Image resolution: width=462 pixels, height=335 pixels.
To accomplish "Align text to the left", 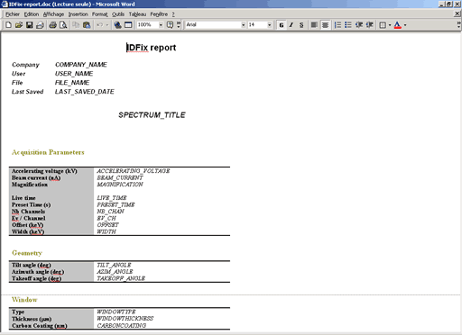I will point(314,25).
